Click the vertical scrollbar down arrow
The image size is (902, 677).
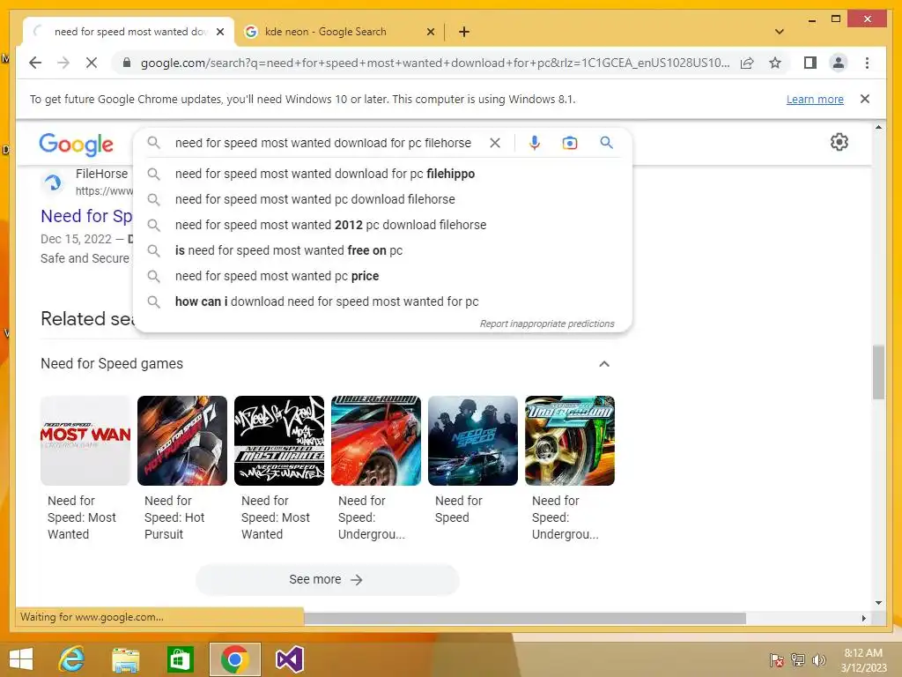click(x=878, y=603)
